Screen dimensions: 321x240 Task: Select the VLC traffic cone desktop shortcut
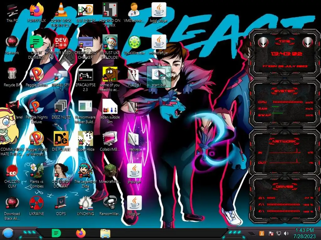pos(61,15)
